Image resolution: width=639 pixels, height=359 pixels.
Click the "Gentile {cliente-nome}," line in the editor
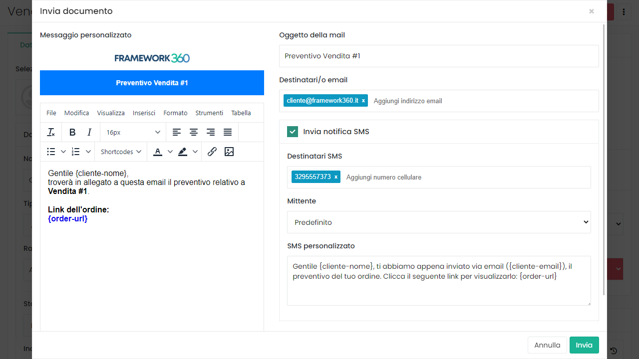(88, 173)
